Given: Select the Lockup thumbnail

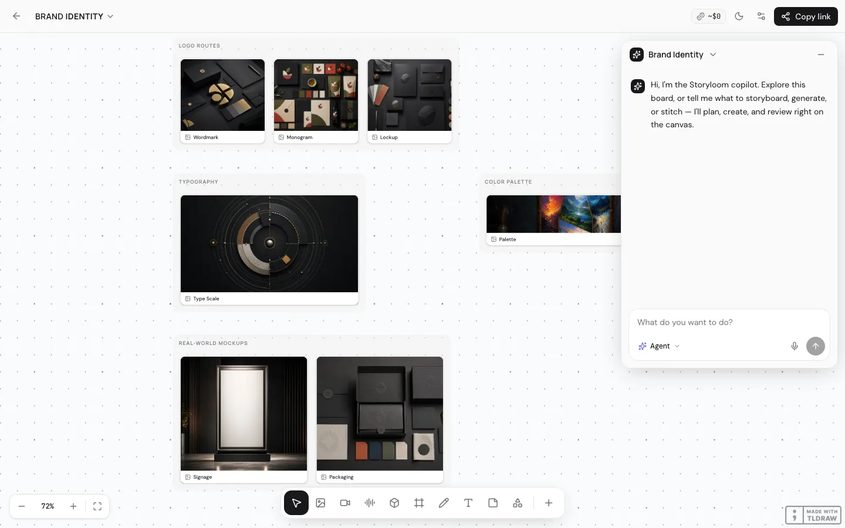Looking at the screenshot, I should (410, 95).
